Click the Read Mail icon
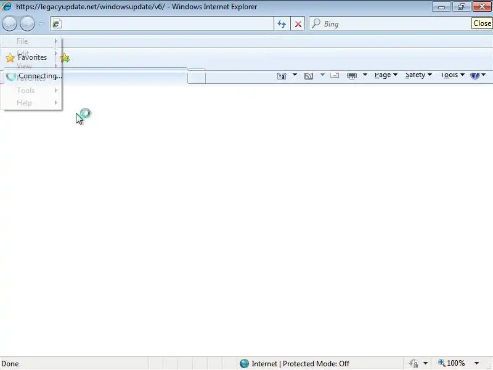 tap(335, 75)
